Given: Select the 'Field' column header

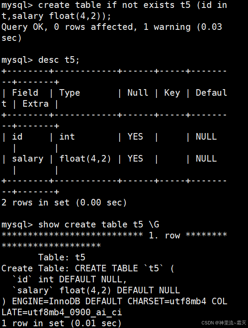Looking at the screenshot, I should pos(25,93).
